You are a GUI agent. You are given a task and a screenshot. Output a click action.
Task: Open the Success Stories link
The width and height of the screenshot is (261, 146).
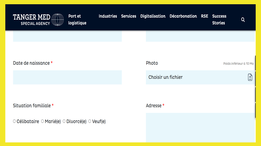[219, 19]
